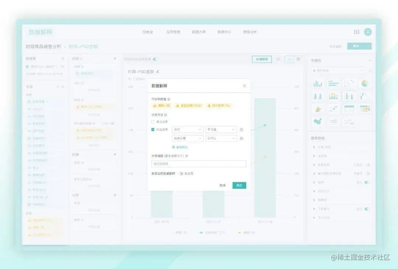Close the 数据解释 dialog with the X icon

click(244, 86)
